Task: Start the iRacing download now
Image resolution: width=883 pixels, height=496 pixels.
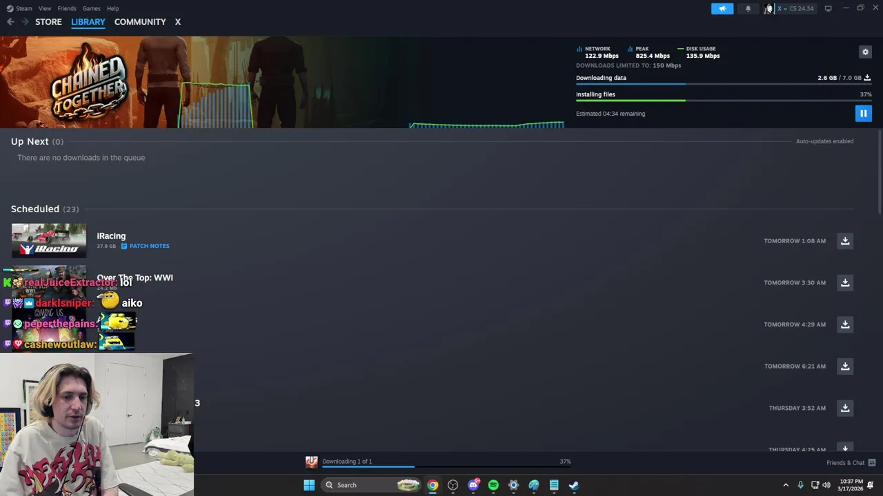Action: (x=845, y=241)
